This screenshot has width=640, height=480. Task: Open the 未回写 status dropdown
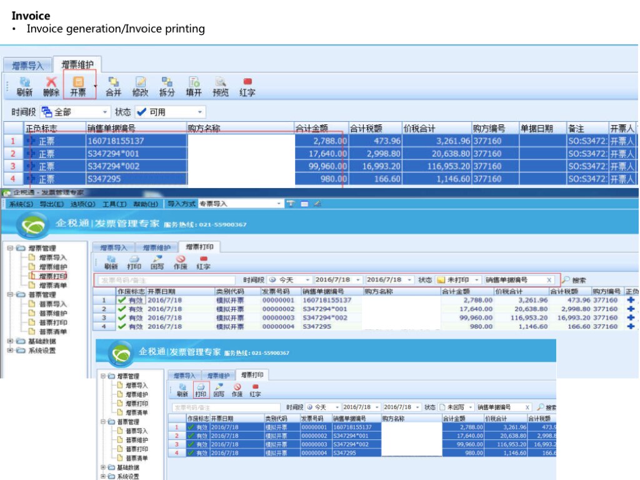[x=469, y=407]
